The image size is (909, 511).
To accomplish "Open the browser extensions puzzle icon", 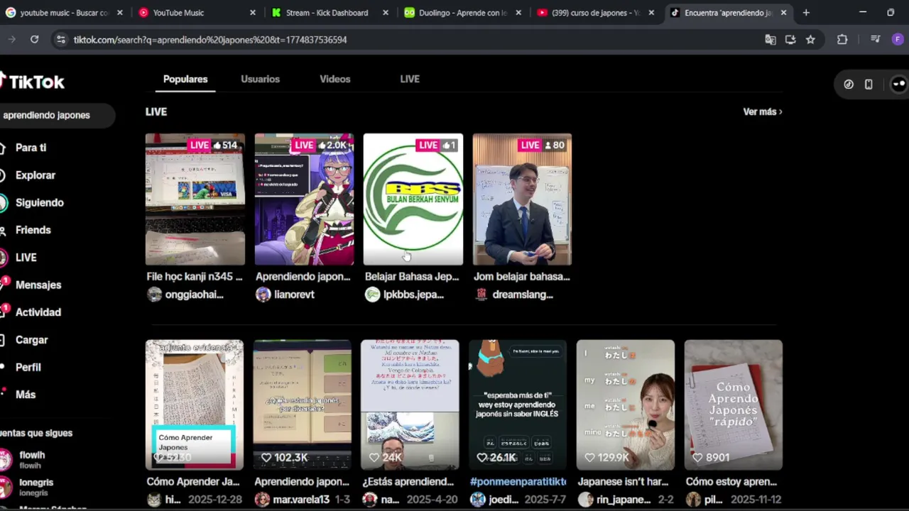I will [842, 40].
